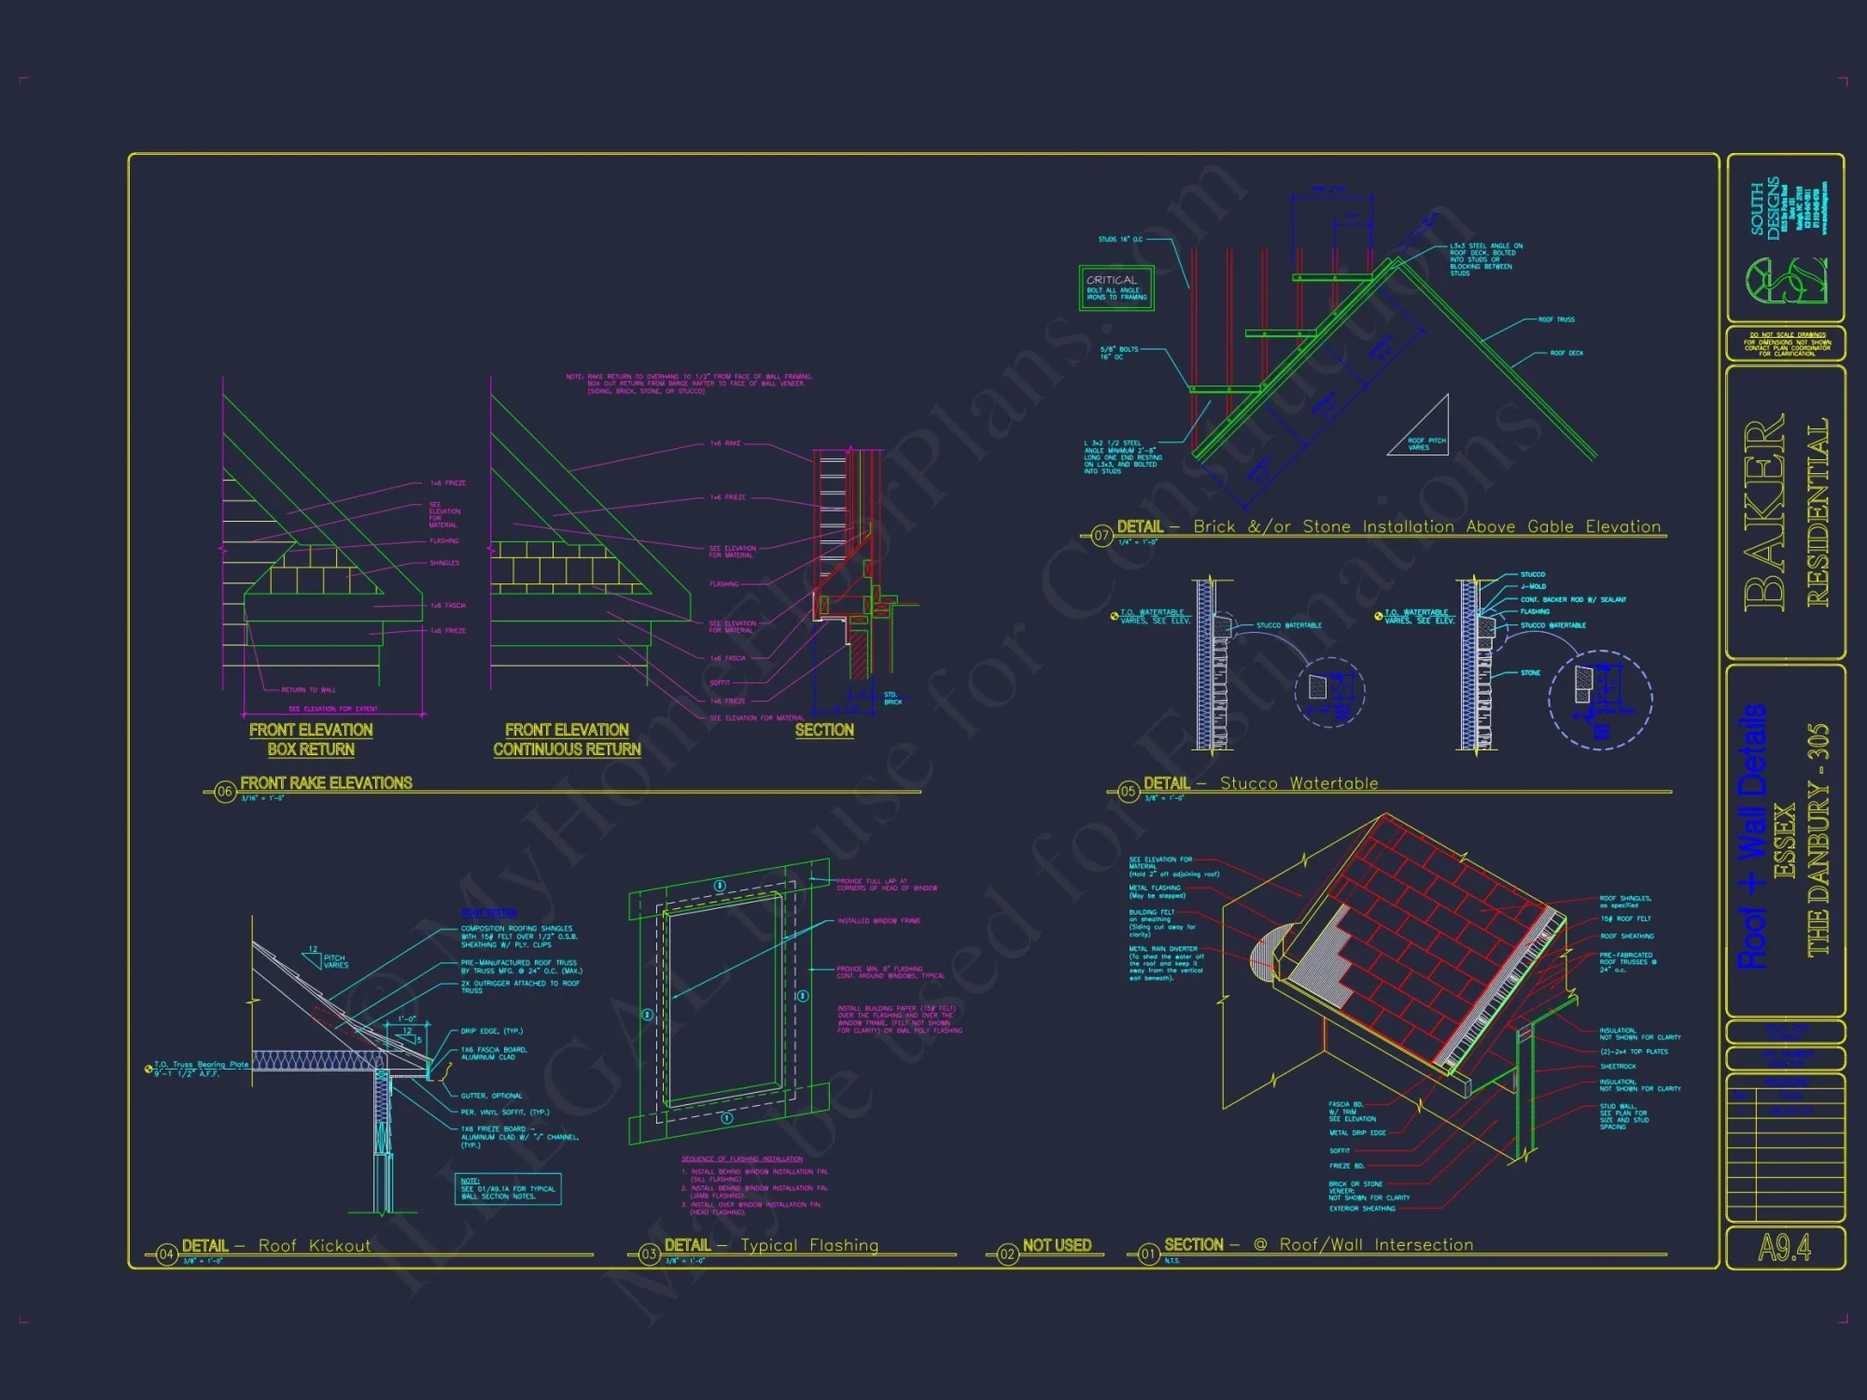Screen dimensions: 1867x1400
Task: Click detail marker 04 for Roof Kickout
Action: (168, 1256)
